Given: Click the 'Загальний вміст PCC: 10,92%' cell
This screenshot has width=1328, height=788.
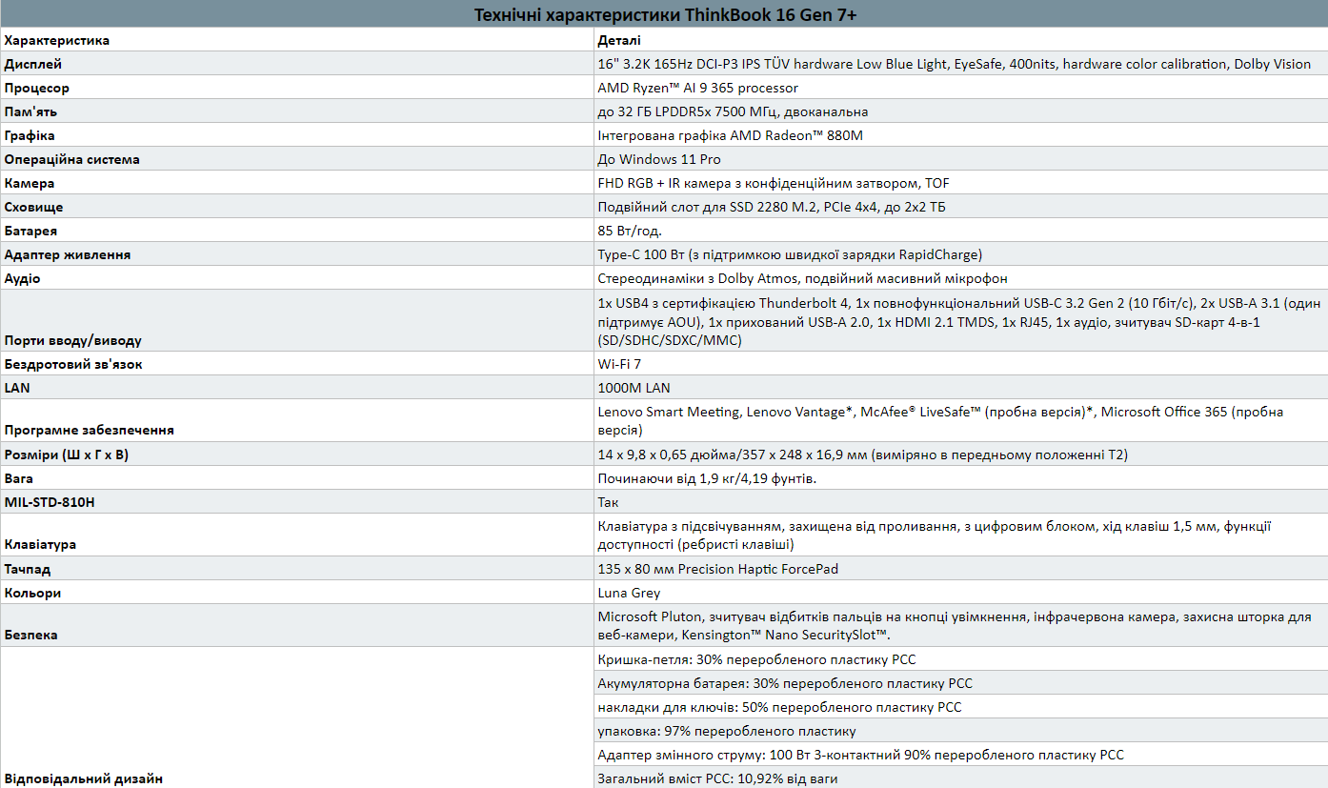Looking at the screenshot, I should 960,778.
